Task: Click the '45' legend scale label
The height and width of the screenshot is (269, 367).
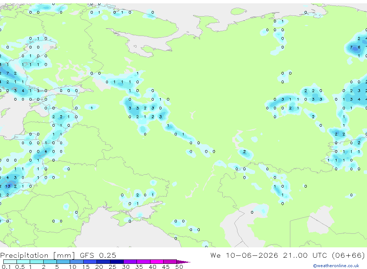Action: 166,267
